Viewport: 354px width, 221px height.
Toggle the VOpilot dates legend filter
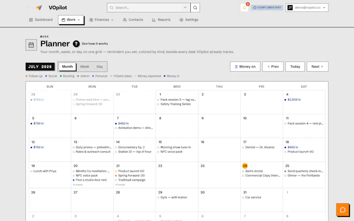click(x=121, y=76)
